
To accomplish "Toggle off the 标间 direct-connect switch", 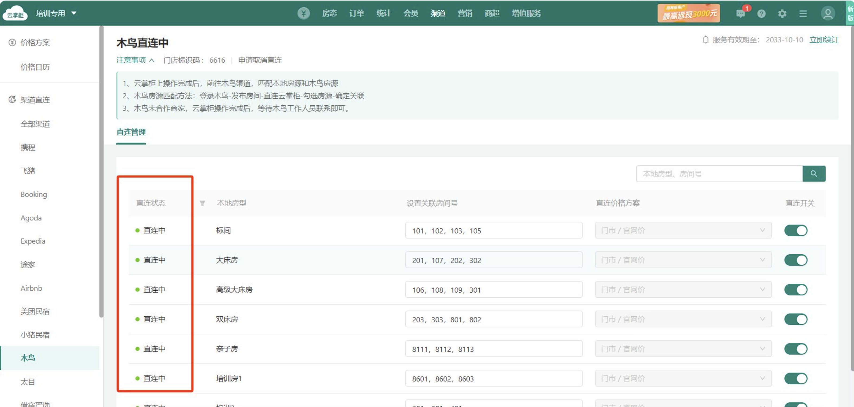I will click(x=796, y=230).
